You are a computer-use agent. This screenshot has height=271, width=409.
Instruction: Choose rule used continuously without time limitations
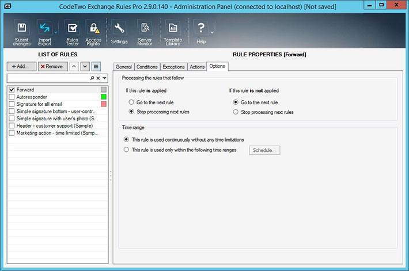pos(126,139)
